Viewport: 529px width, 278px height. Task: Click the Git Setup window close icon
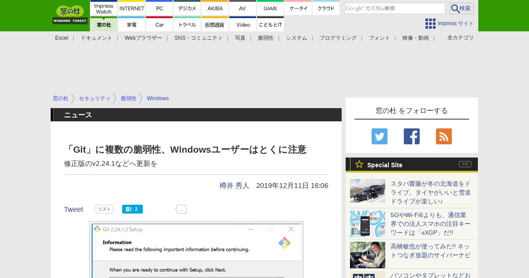[291, 229]
